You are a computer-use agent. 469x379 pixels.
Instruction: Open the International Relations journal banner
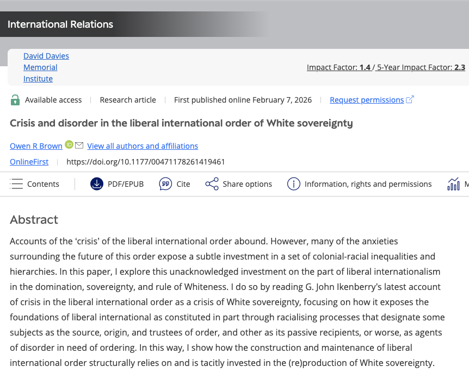(60, 24)
